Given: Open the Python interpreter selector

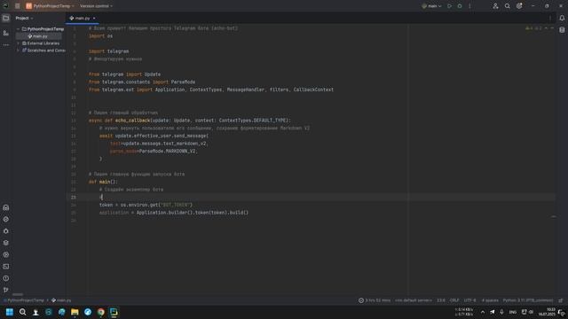Looking at the screenshot, I should pyautogui.click(x=528, y=300).
